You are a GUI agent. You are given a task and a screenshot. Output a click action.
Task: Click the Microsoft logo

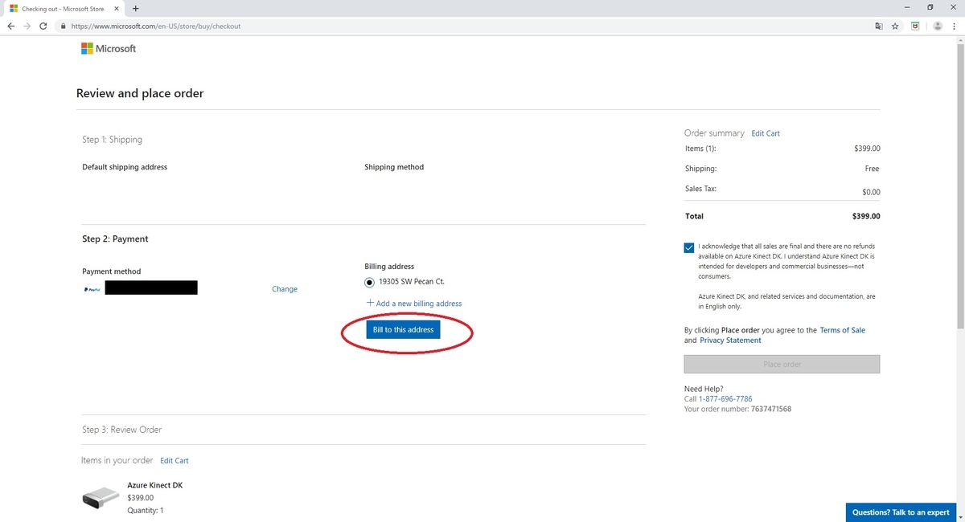tap(109, 49)
